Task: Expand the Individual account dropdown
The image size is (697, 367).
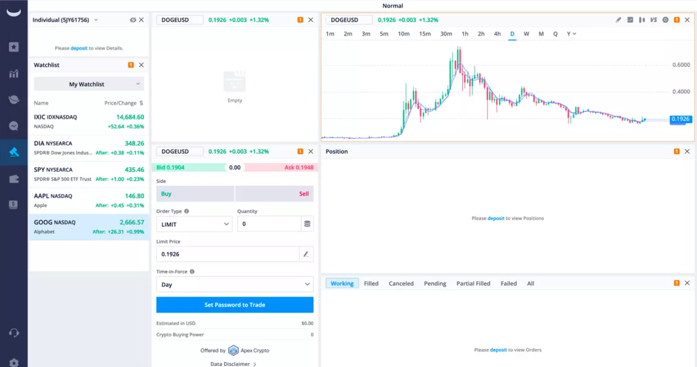Action: [x=96, y=20]
